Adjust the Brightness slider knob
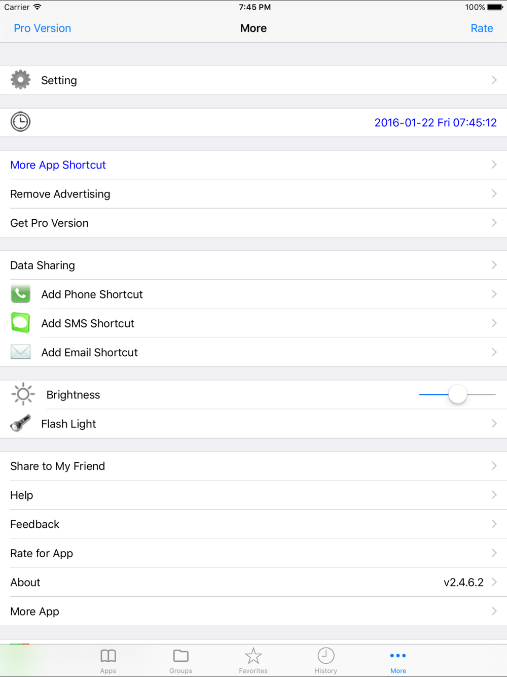 point(457,394)
